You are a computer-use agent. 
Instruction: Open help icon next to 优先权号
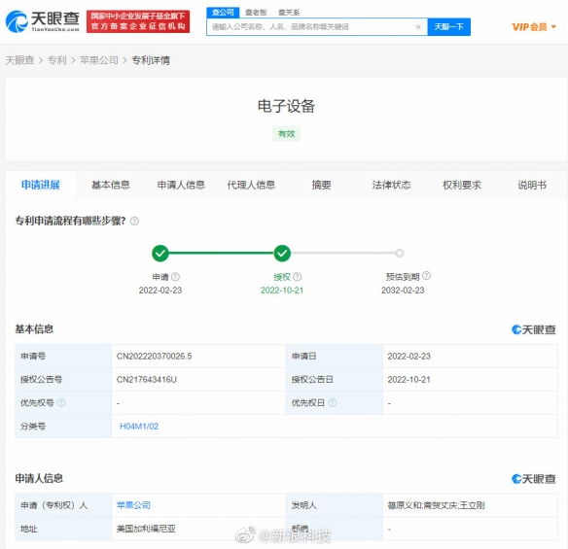61,402
